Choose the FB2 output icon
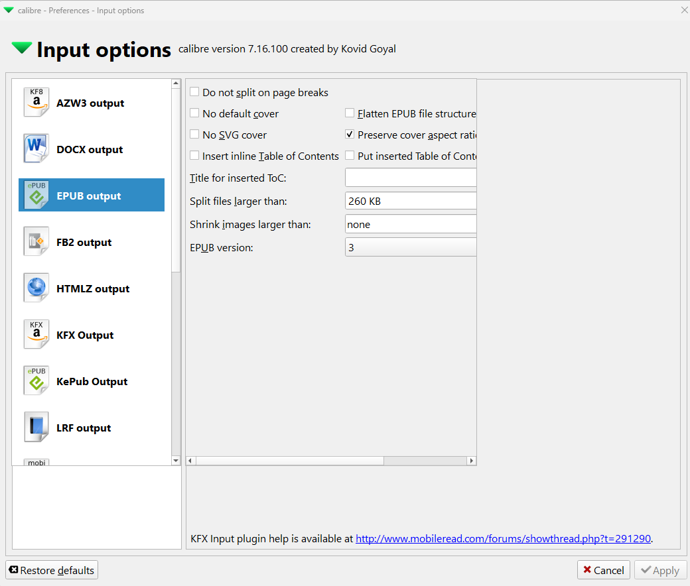 pyautogui.click(x=36, y=242)
